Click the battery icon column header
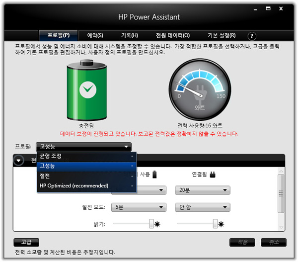This screenshot has width=298, height=262. click(x=154, y=175)
